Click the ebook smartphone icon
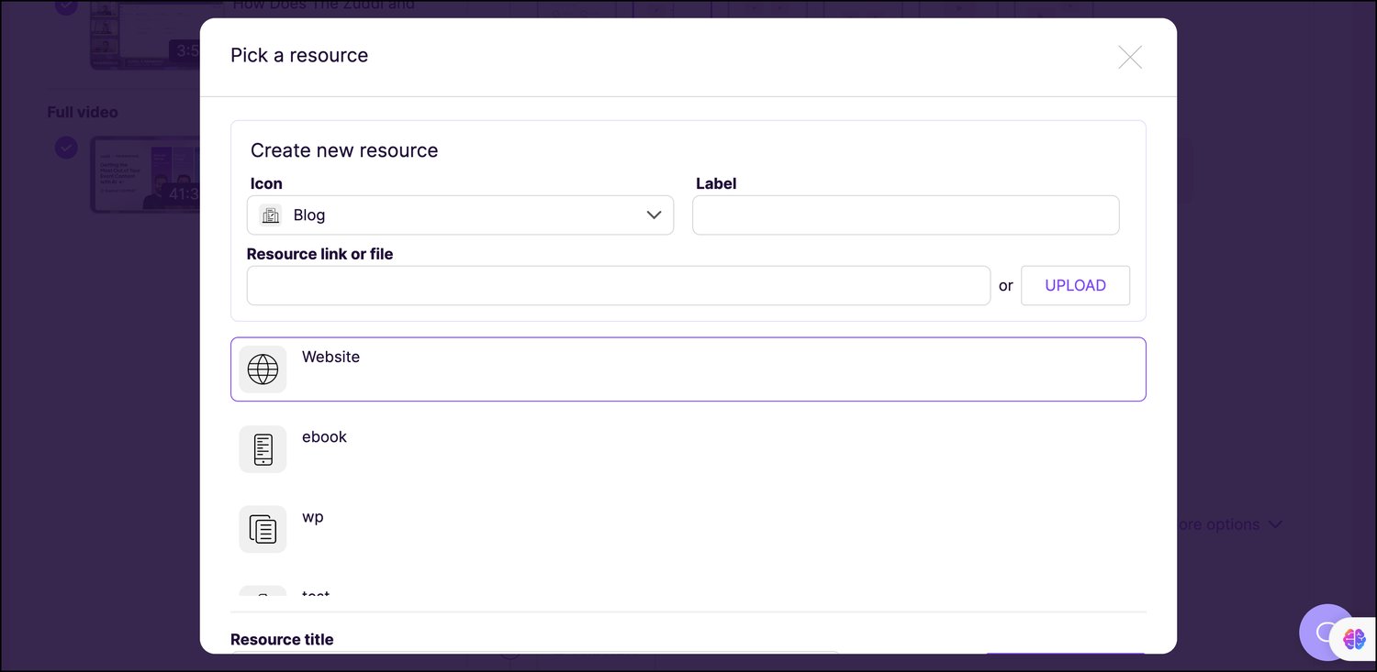The image size is (1377, 672). [263, 448]
